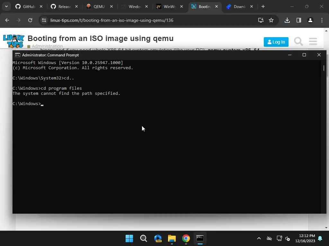The width and height of the screenshot is (329, 246).
Task: Bookmark this page with the star
Action: pyautogui.click(x=271, y=20)
